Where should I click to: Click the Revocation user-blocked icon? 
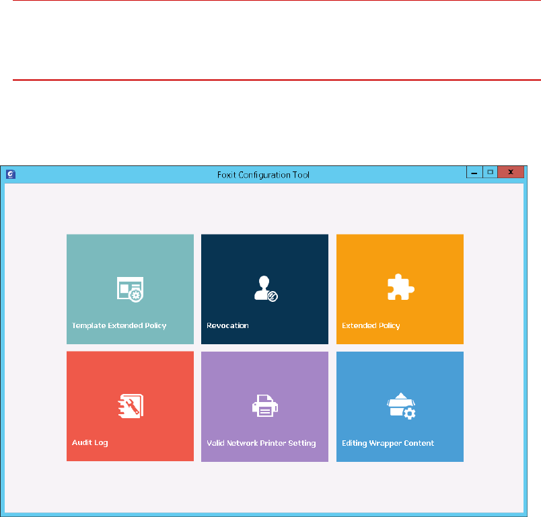[266, 288]
